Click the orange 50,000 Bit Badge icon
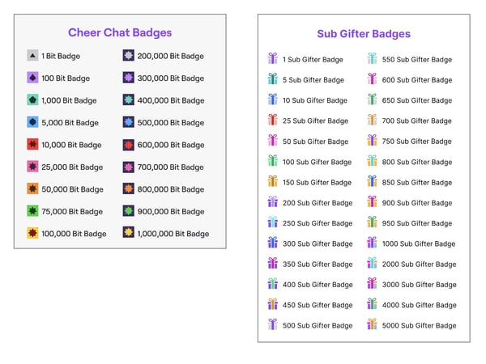Image resolution: width=486 pixels, height=364 pixels. click(x=32, y=189)
